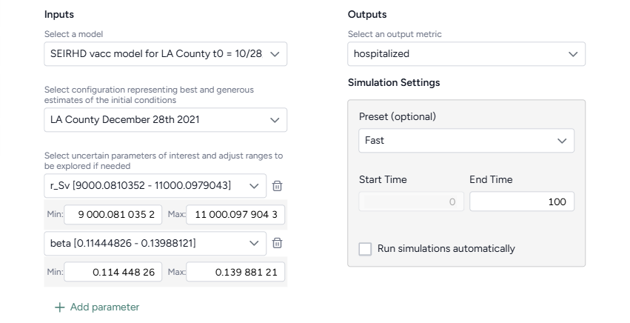Select the beta Max value field

tap(235, 272)
